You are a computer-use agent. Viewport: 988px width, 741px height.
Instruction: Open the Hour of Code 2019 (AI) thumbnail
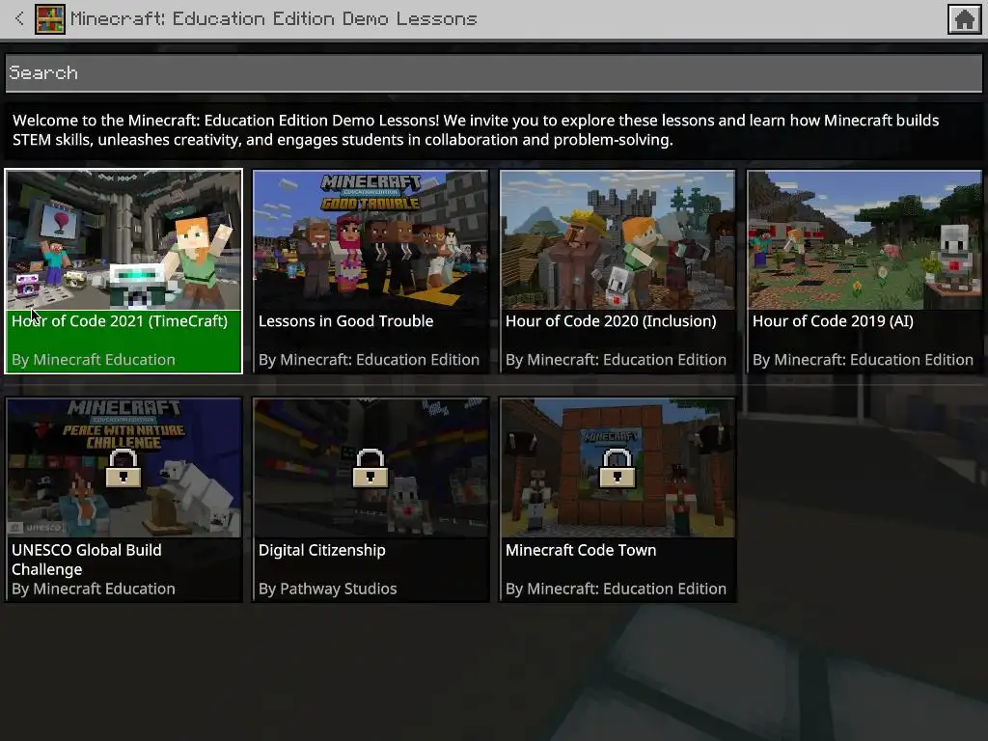tap(864, 240)
